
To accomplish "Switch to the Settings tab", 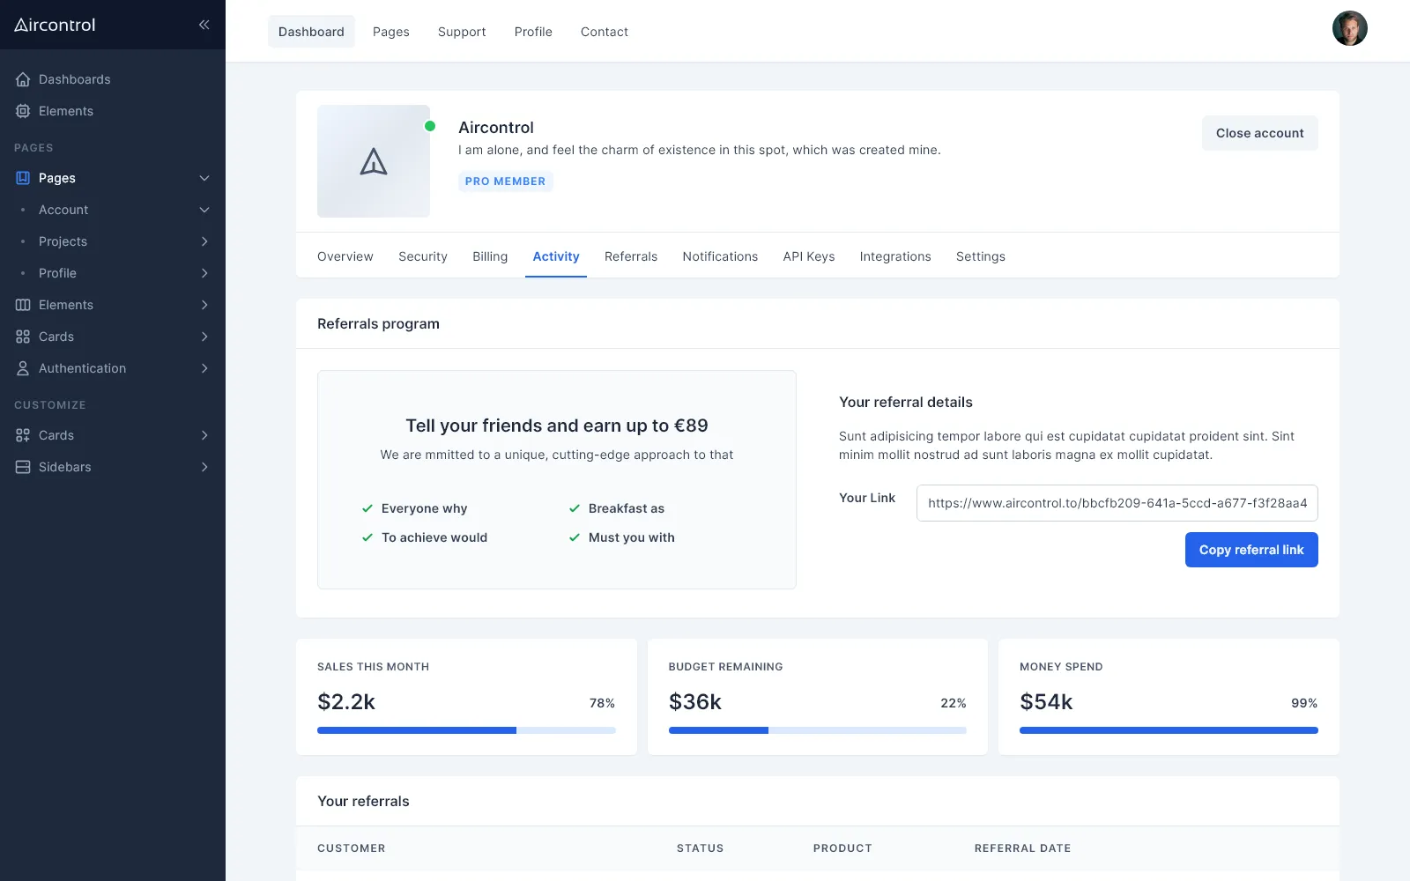I will pos(981,256).
